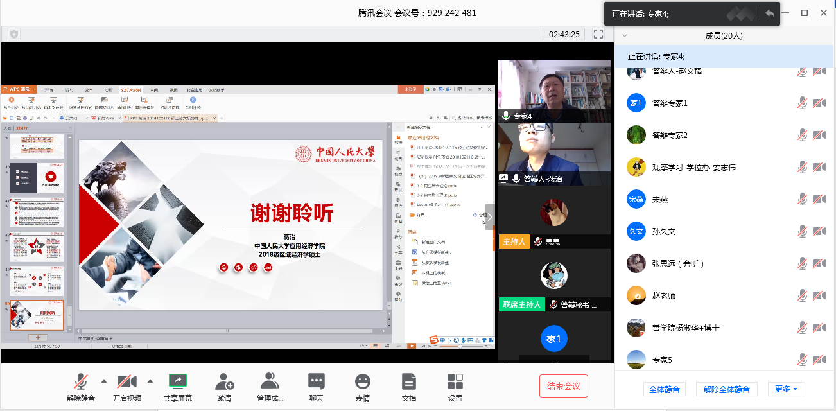Open the 文档 documents icon
Screen dimensions: 836x411
pos(409,383)
